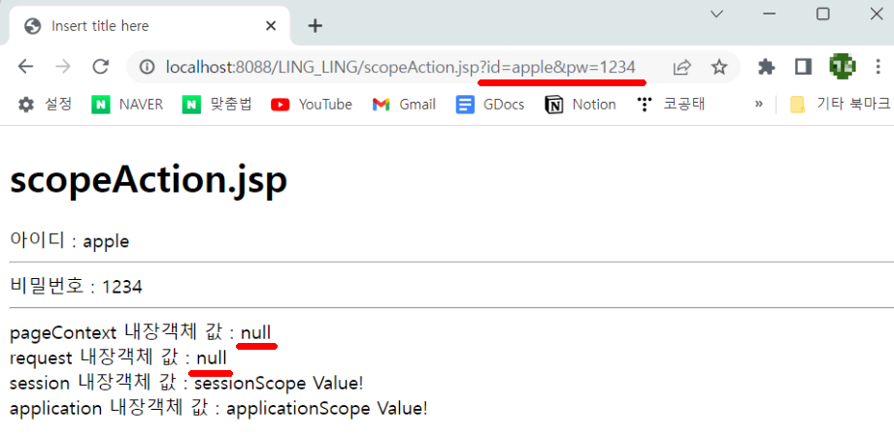Open the GDocs bookmark
Viewport: 894px width, 435px height.
tap(490, 105)
